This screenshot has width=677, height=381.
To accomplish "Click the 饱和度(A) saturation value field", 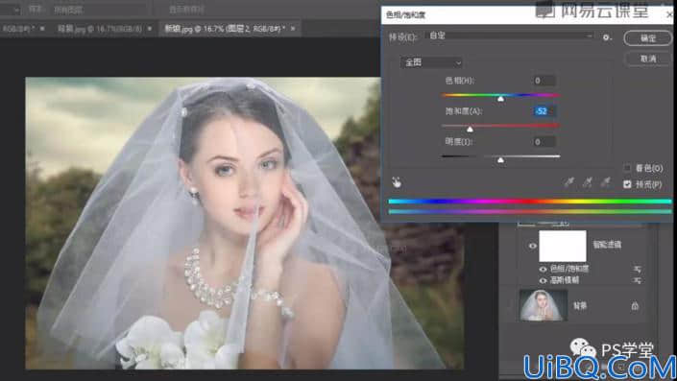I will 544,111.
